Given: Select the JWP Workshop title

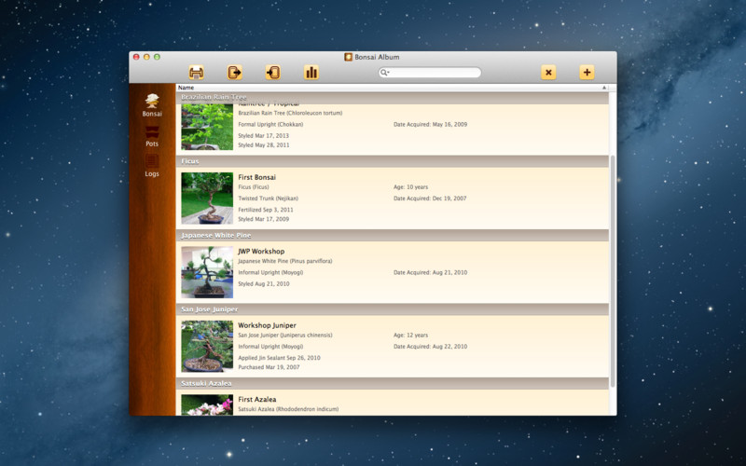Looking at the screenshot, I should click(x=261, y=251).
